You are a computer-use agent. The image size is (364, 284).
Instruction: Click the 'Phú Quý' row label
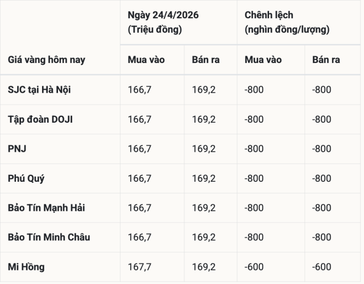tap(26, 178)
